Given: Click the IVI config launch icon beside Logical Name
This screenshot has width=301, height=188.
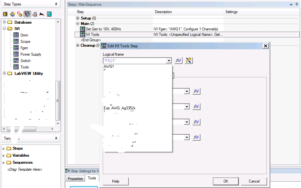Looking at the screenshot, I should (x=189, y=60).
